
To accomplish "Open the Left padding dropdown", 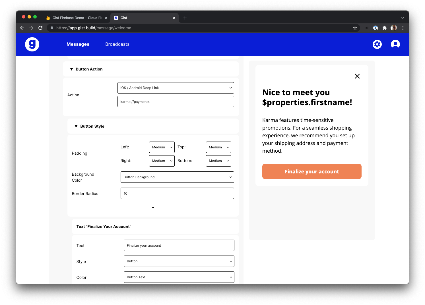I will (x=162, y=147).
